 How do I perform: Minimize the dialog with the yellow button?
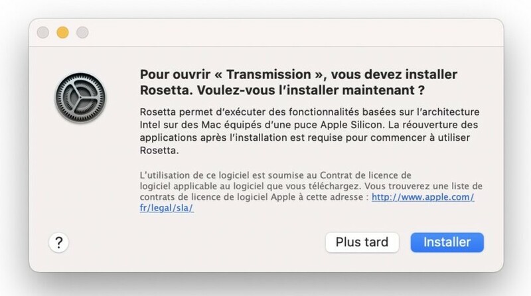pos(63,33)
